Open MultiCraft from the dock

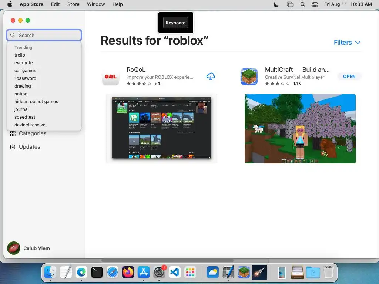[x=244, y=273]
